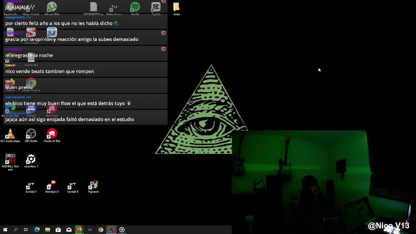Open the Native Access shortcut
Image resolution: width=416 pixels, height=234 pixels.
[x=114, y=9]
